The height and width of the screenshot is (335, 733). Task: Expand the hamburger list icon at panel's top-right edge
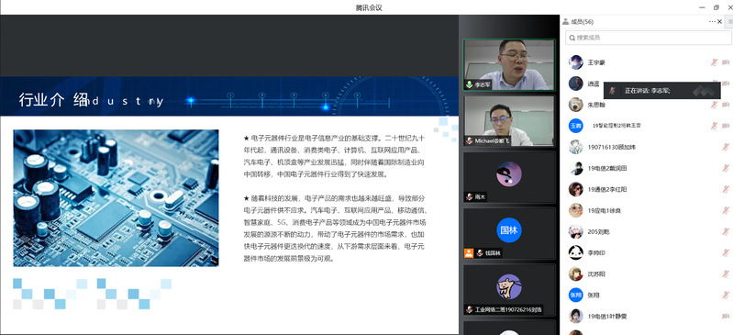[730, 21]
